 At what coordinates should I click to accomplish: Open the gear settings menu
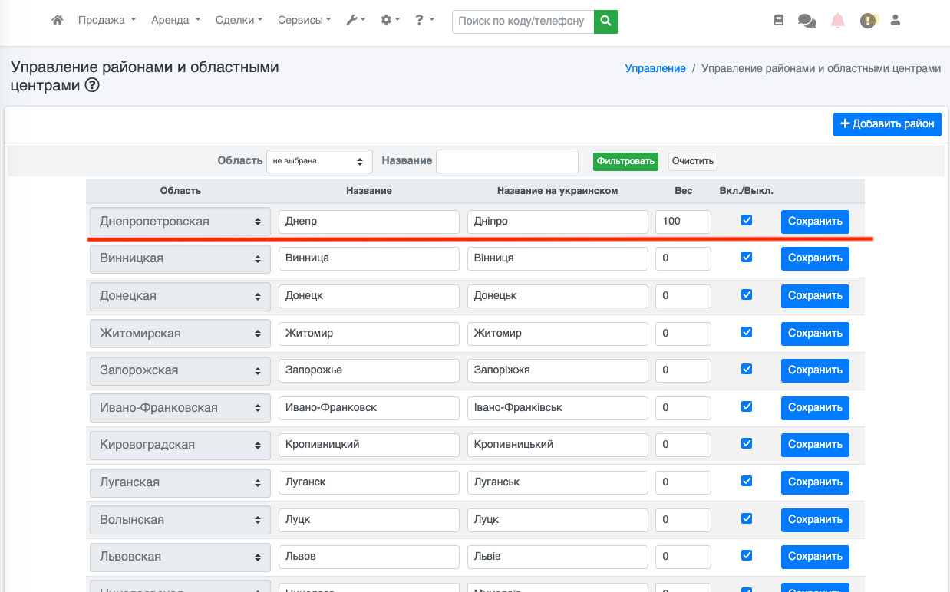(390, 21)
